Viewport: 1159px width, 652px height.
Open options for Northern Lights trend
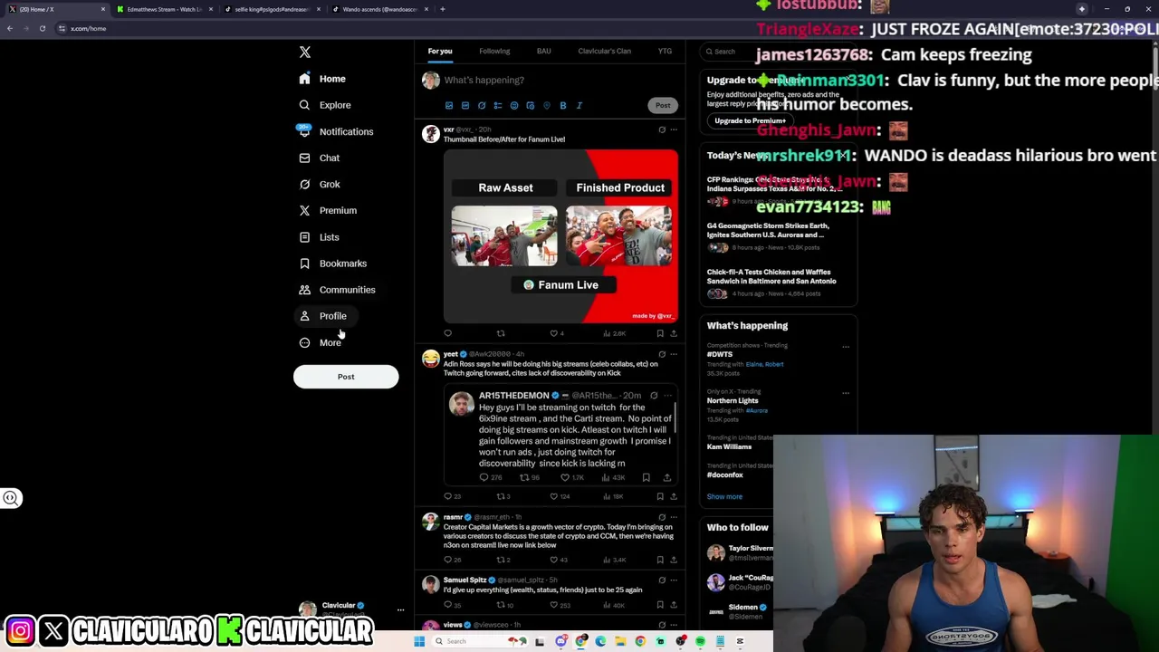click(846, 393)
